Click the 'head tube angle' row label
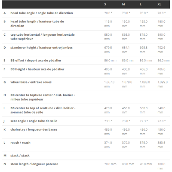The image size is (172, 172). (42, 13)
